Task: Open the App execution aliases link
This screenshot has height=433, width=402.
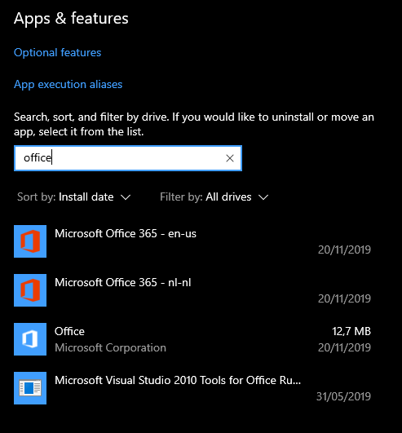Action: (x=68, y=85)
